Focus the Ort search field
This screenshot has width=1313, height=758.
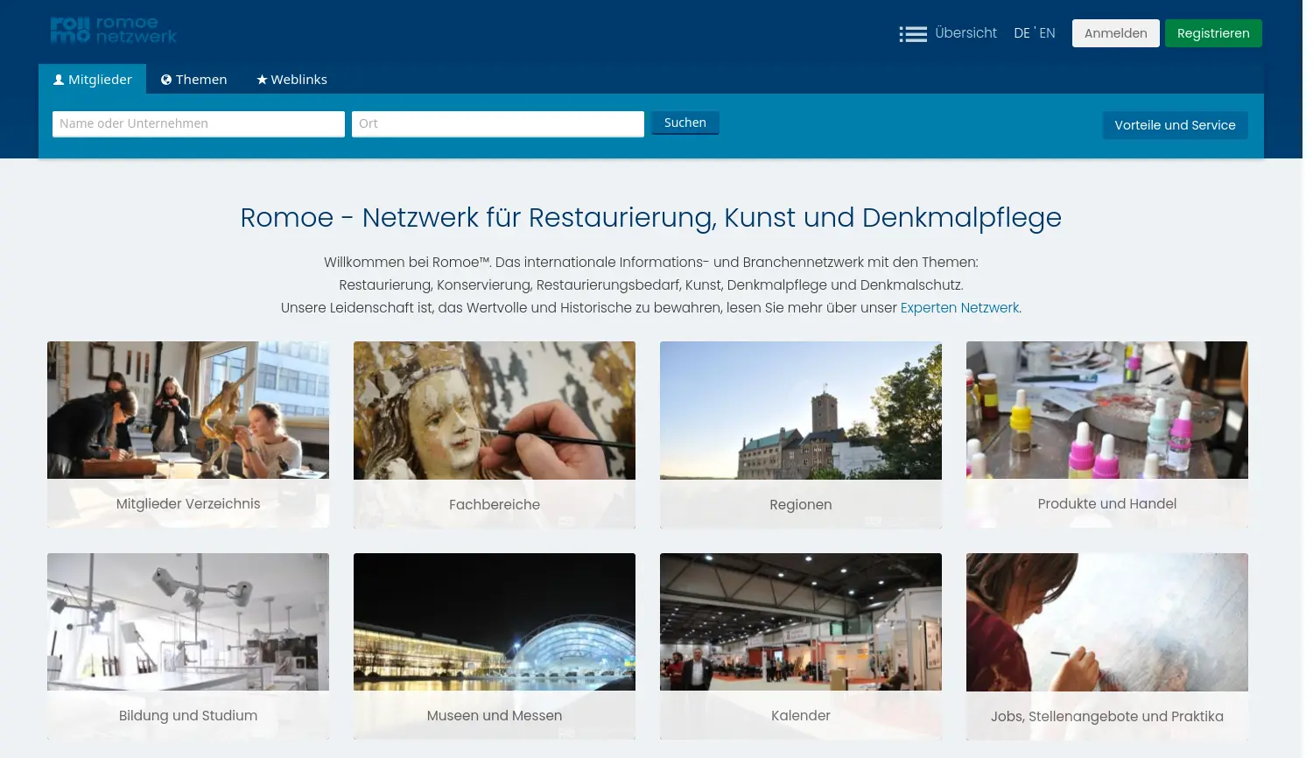pyautogui.click(x=498, y=123)
